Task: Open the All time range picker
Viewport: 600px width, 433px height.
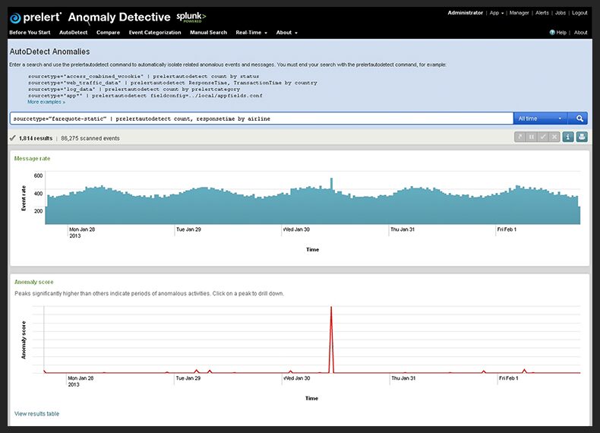Action: pos(540,119)
